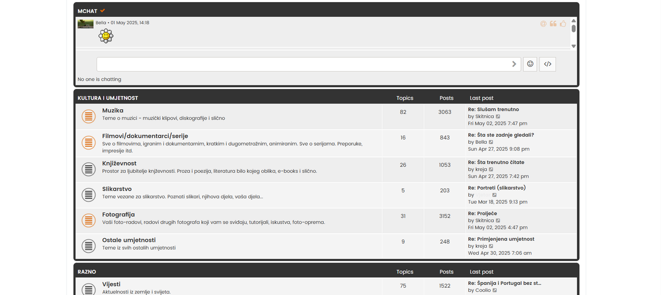The image size is (661, 295).
Task: View latest post icon in Muzika row
Action: point(498,117)
